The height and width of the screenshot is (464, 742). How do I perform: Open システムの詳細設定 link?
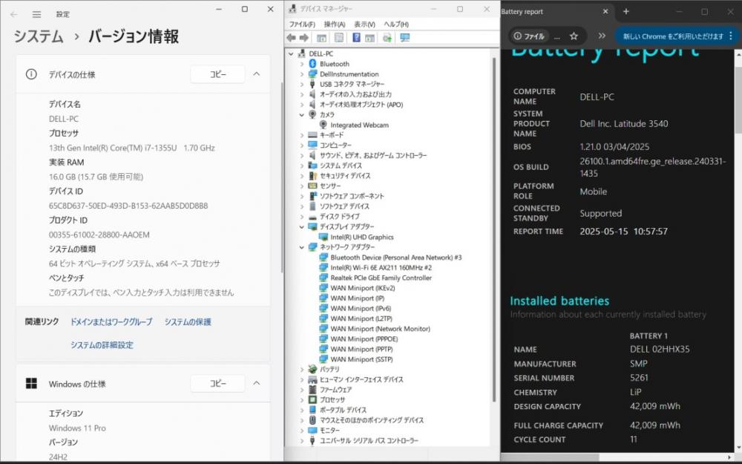(102, 345)
